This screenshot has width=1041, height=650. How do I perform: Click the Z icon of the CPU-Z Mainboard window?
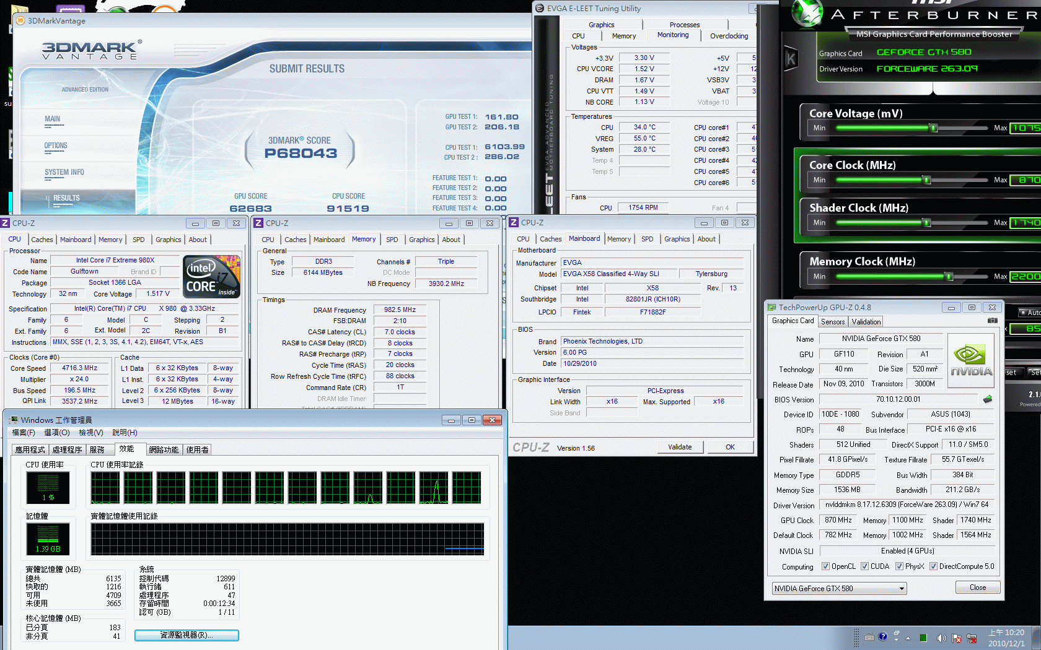click(514, 222)
